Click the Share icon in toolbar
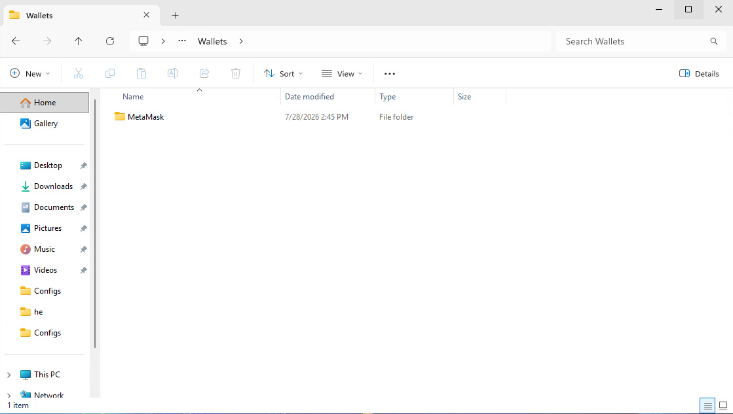 click(204, 73)
